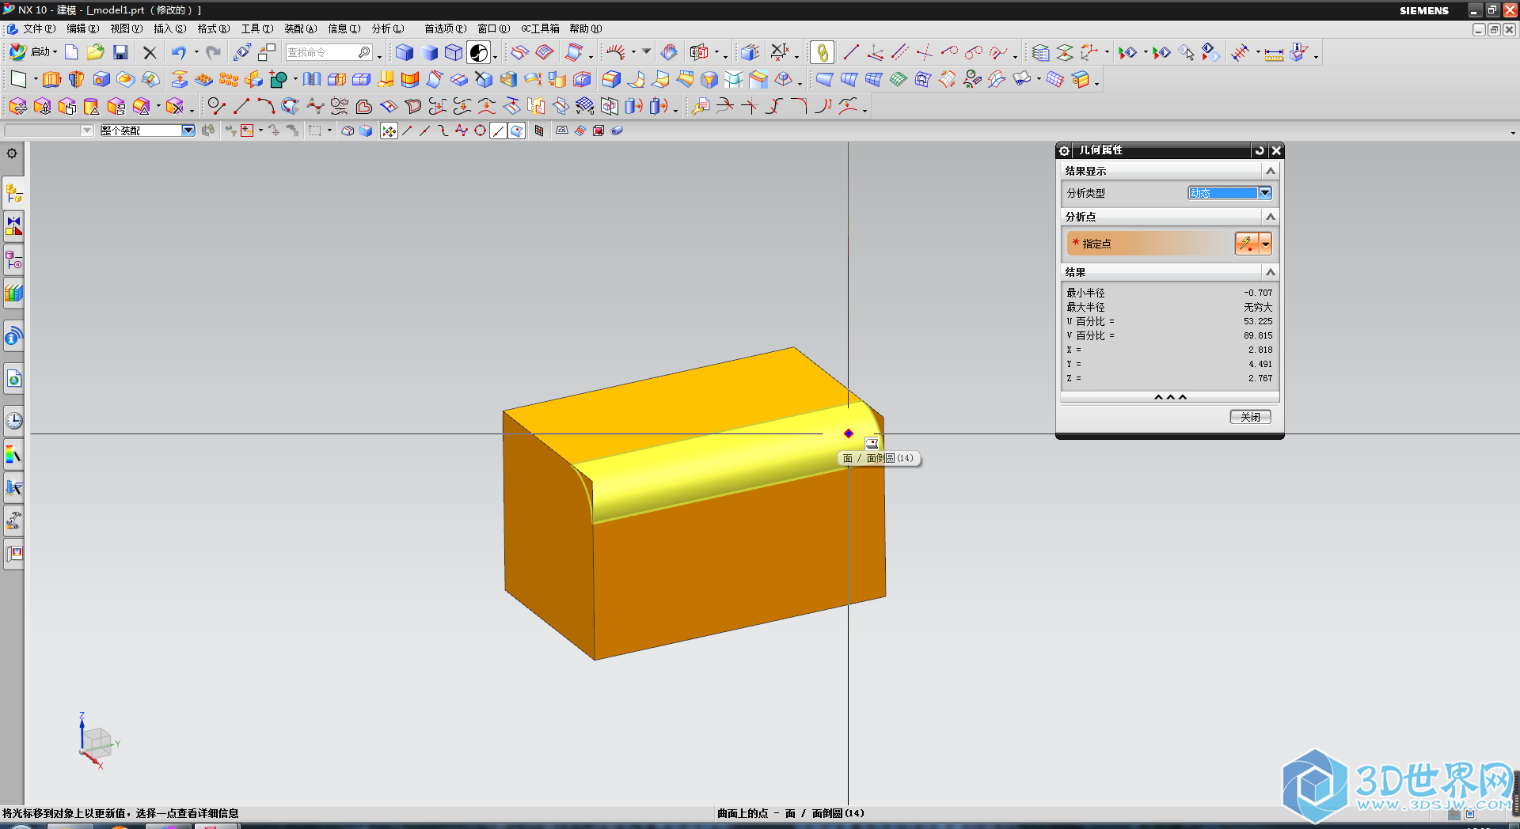Open the 分析(L) menu
The image size is (1520, 829).
[x=388, y=28]
